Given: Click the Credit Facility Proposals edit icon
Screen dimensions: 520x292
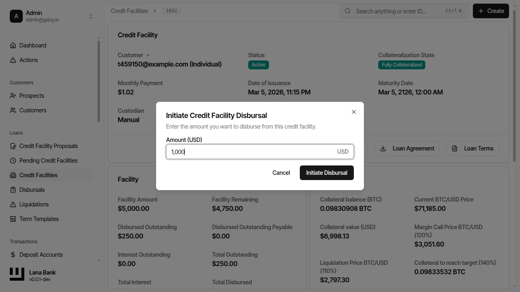Looking at the screenshot, I should (13, 146).
